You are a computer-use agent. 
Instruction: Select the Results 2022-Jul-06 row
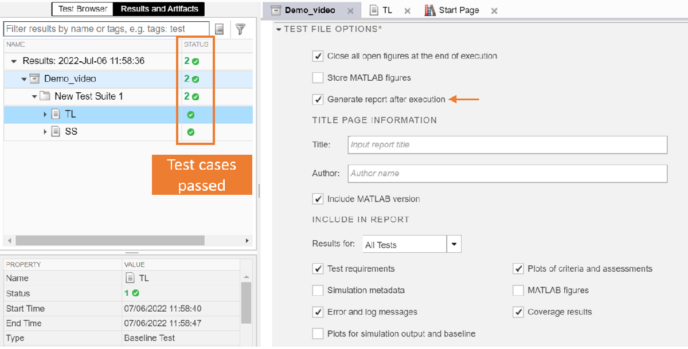83,61
